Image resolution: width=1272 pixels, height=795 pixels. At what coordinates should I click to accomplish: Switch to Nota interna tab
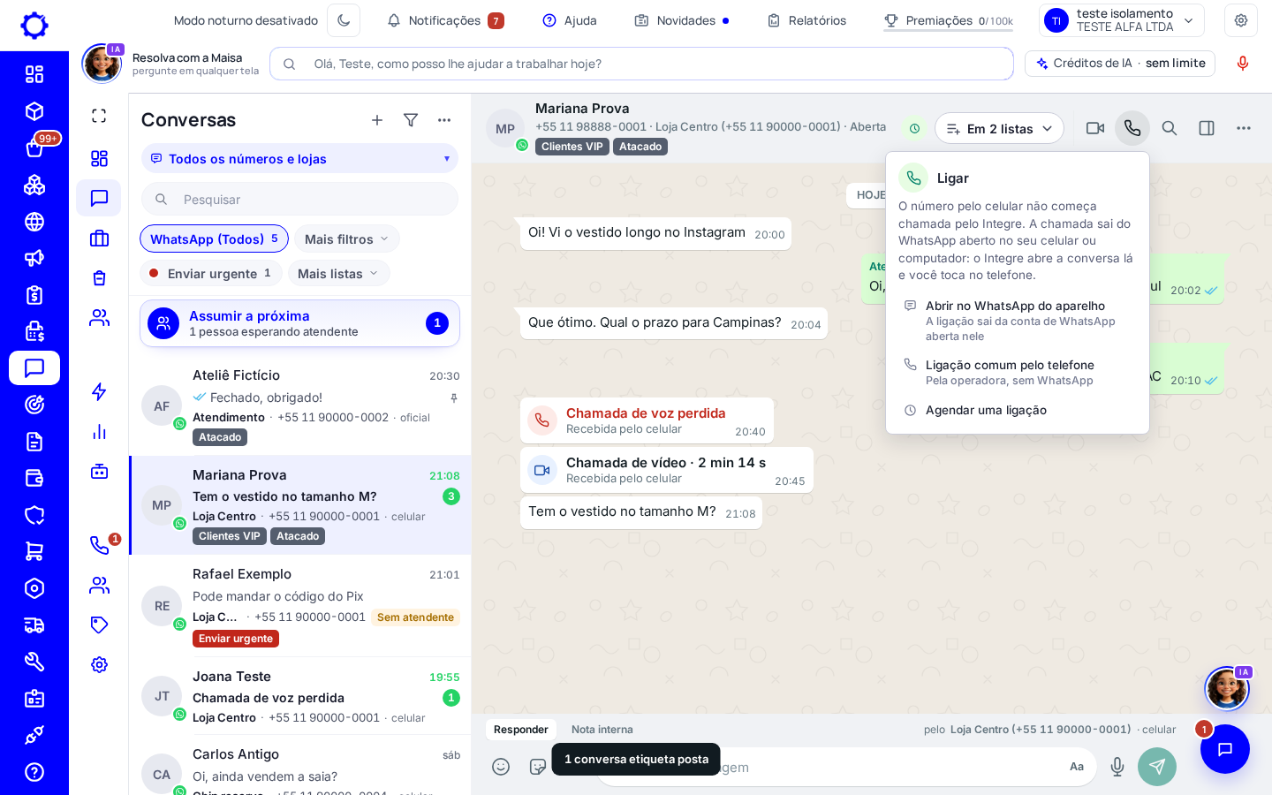point(602,730)
